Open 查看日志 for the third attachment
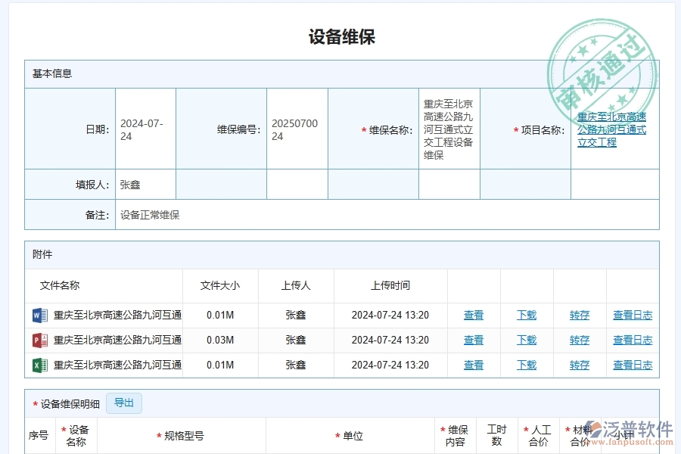Screen dimensions: 681x454 (633, 365)
